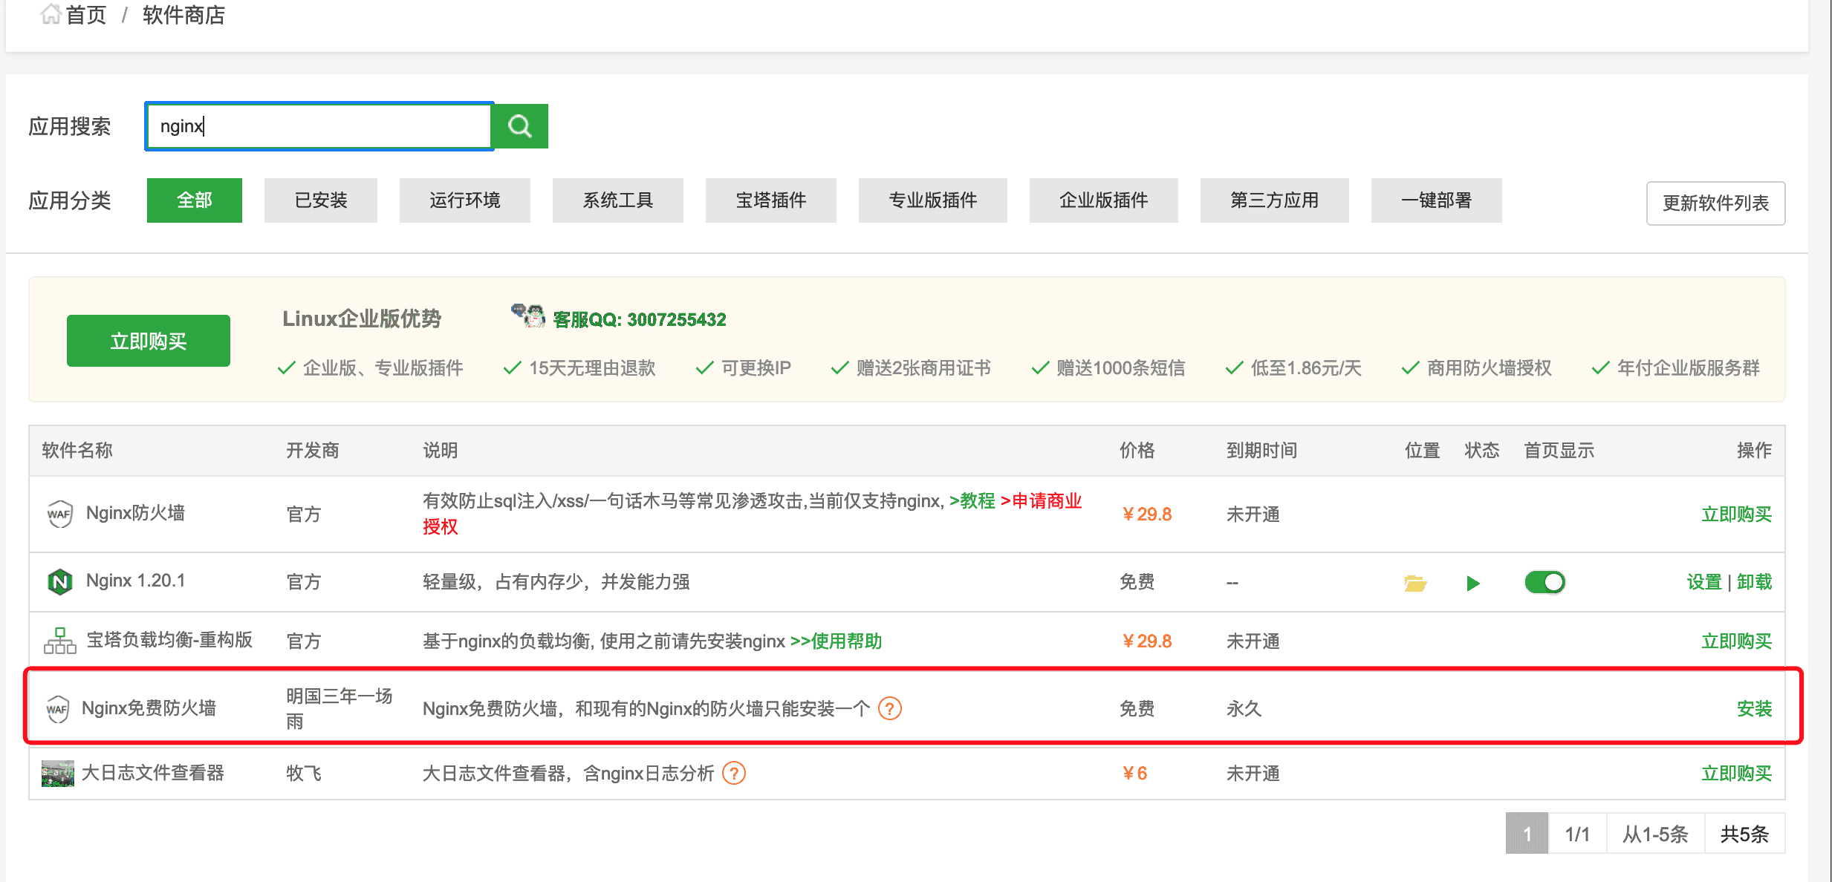Click the Nginx status play icon

pyautogui.click(x=1473, y=583)
